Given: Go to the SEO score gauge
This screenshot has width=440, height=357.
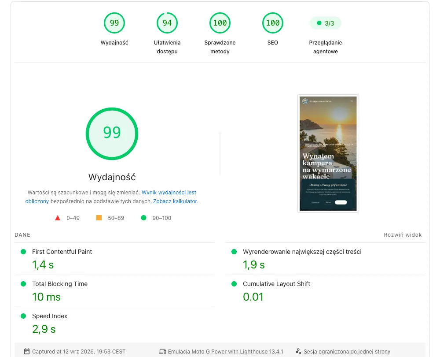Looking at the screenshot, I should (272, 23).
